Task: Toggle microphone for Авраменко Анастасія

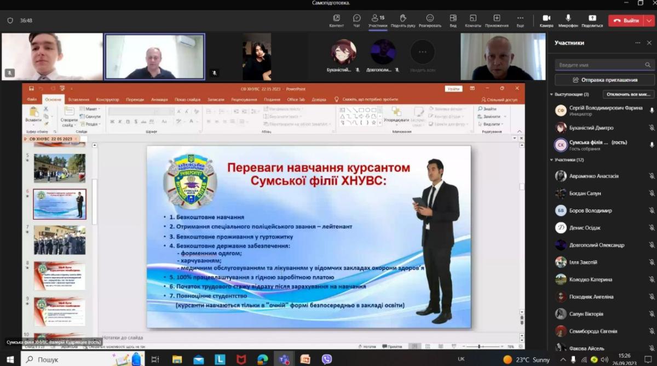Action: tap(652, 176)
